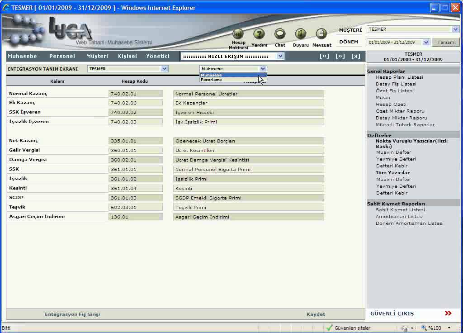Click the [«] previous navigation icon
463x333 pixels.
pos(324,56)
